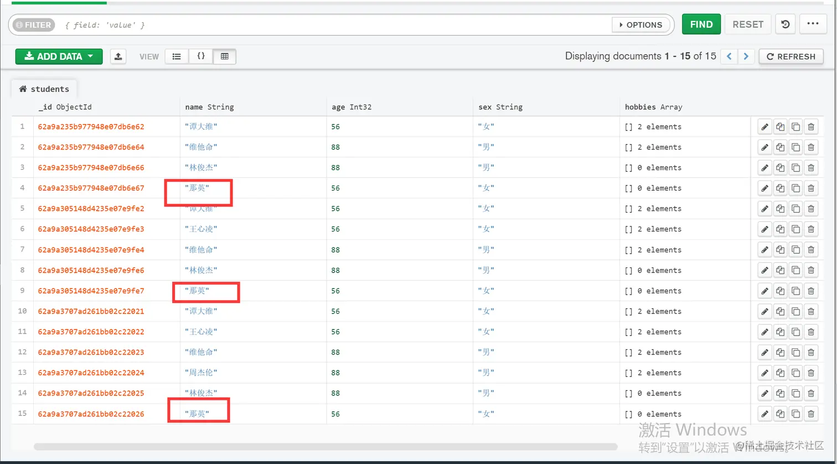Select ObjectId 62a9a235b977948e07db6e62

click(x=91, y=127)
